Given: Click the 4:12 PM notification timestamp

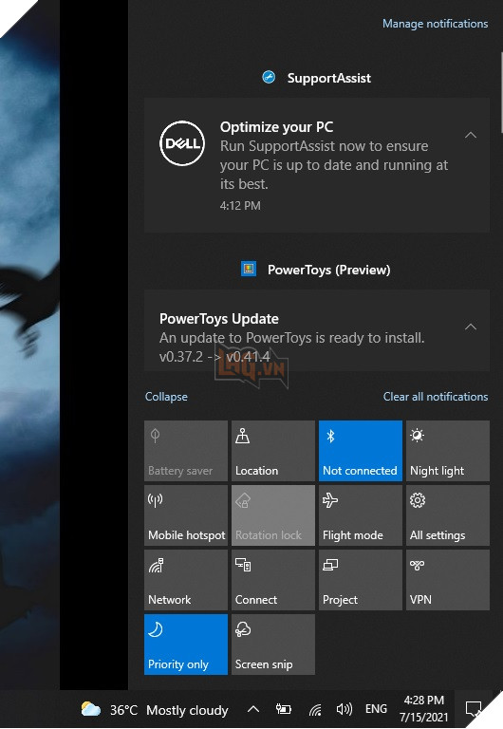Looking at the screenshot, I should pos(240,205).
